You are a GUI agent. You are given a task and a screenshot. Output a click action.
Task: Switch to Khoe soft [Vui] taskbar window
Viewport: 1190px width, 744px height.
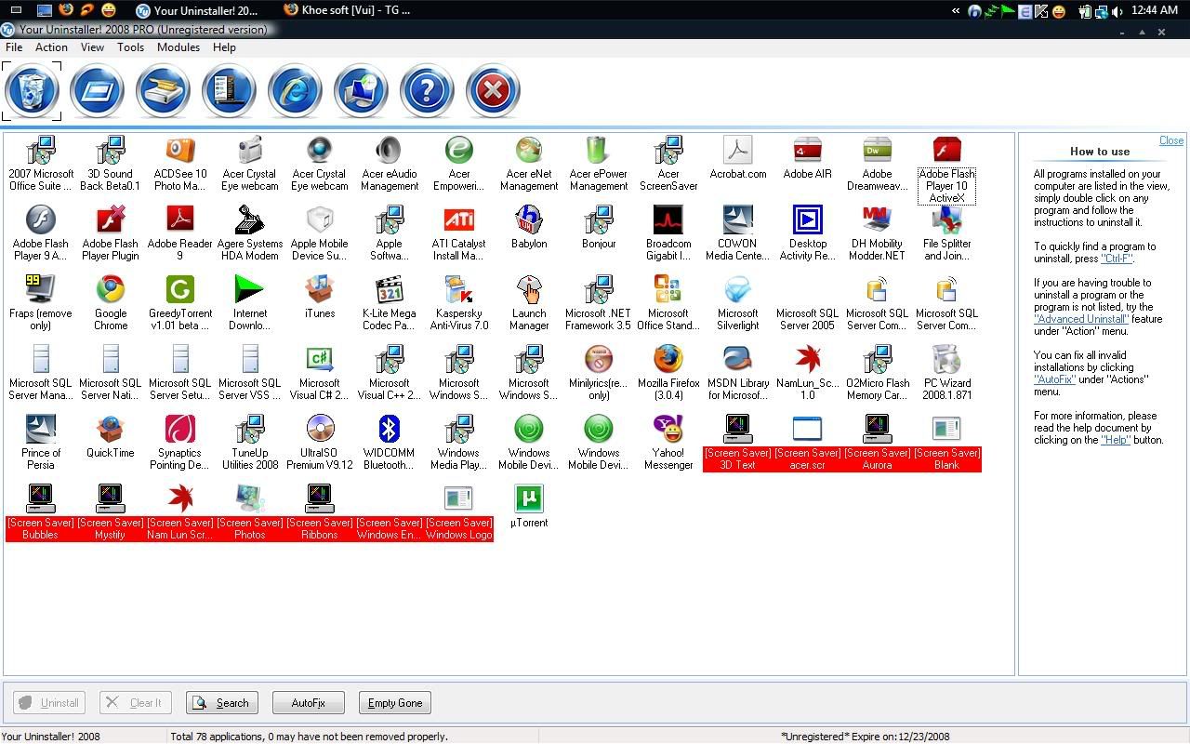coord(348,10)
